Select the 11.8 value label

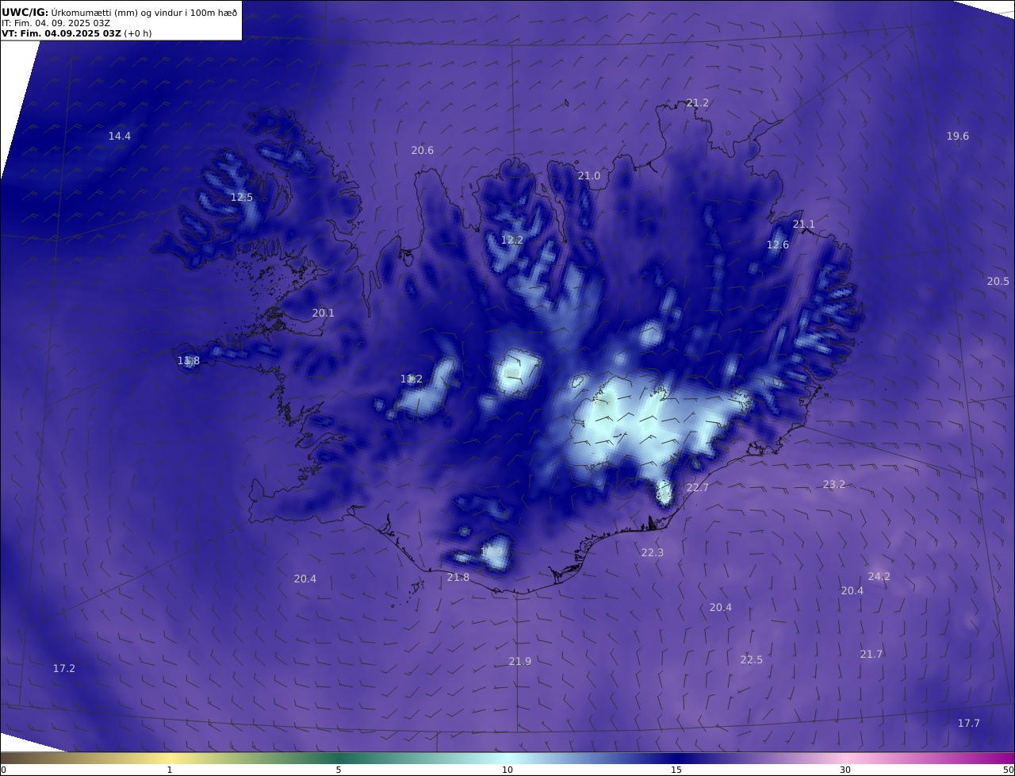[189, 361]
